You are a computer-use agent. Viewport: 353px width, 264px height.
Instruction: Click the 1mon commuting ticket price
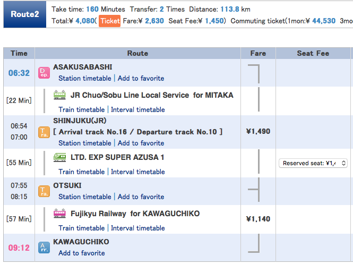pyautogui.click(x=321, y=21)
